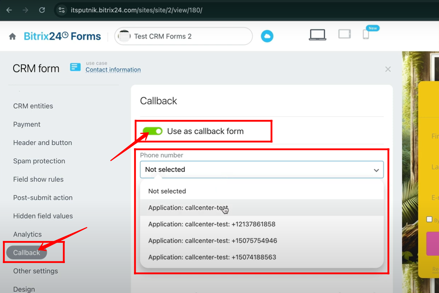
Task: Open the Phone number dropdown
Action: point(262,170)
